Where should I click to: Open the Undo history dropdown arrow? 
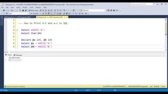66,10
